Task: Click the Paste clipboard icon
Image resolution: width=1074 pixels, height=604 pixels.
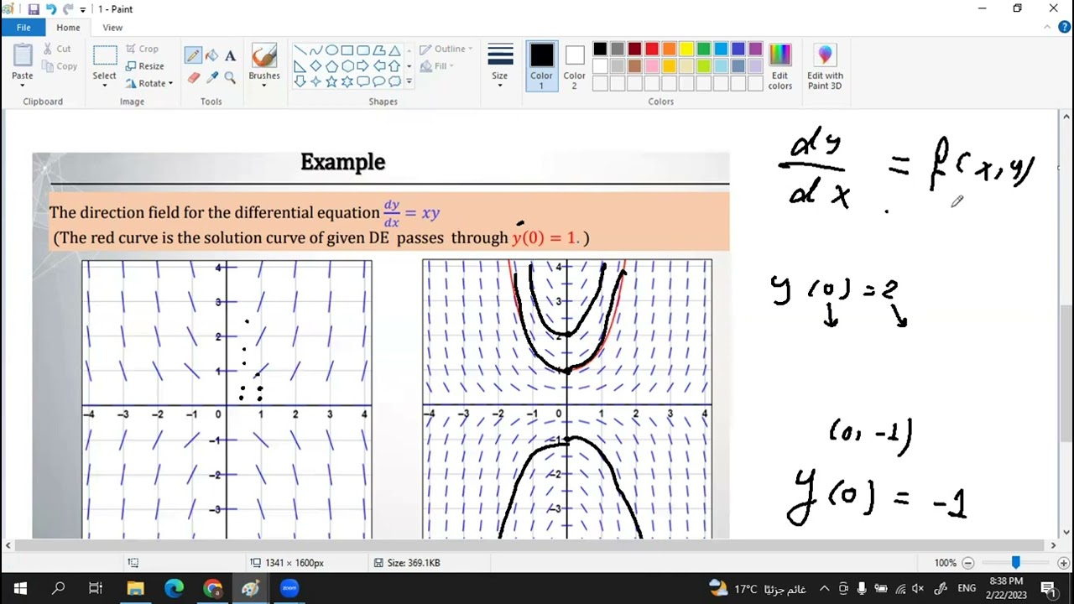Action: [x=23, y=55]
